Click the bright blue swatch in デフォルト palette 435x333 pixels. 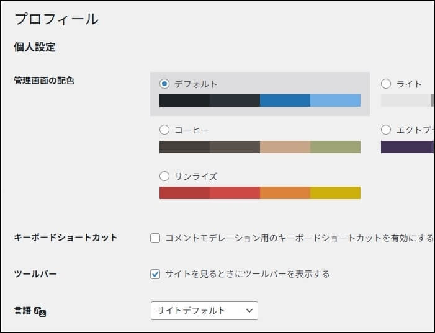click(x=285, y=100)
